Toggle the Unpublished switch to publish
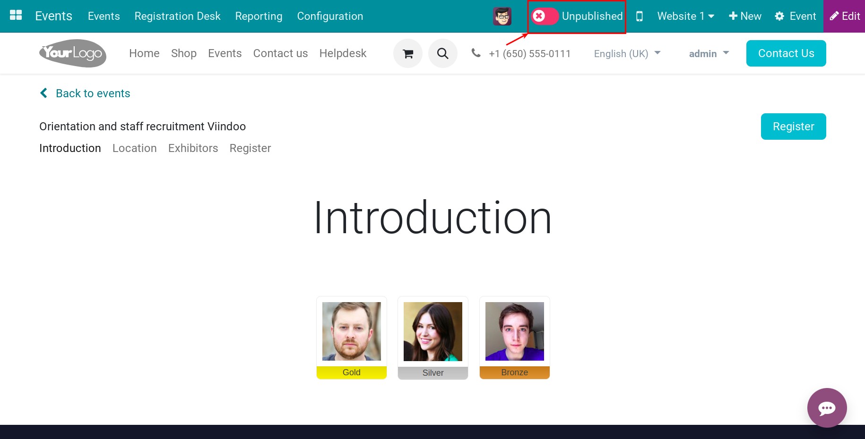 [545, 16]
